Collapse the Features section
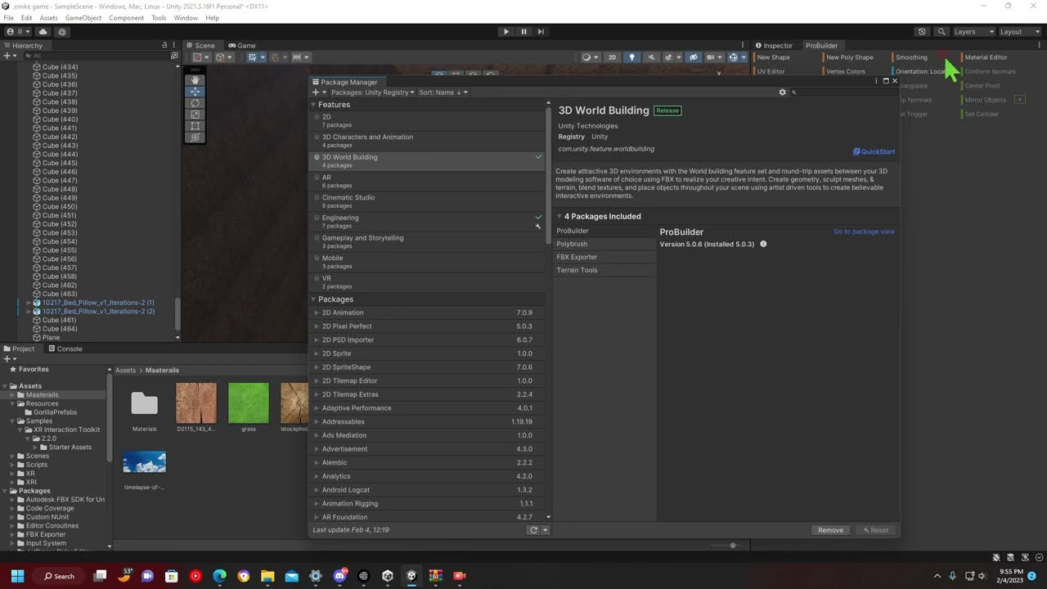Screen dimensions: 1047x589 [x=313, y=105]
